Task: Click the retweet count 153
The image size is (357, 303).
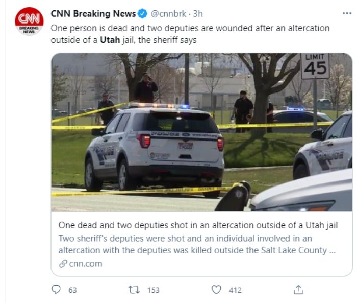Action: point(153,290)
